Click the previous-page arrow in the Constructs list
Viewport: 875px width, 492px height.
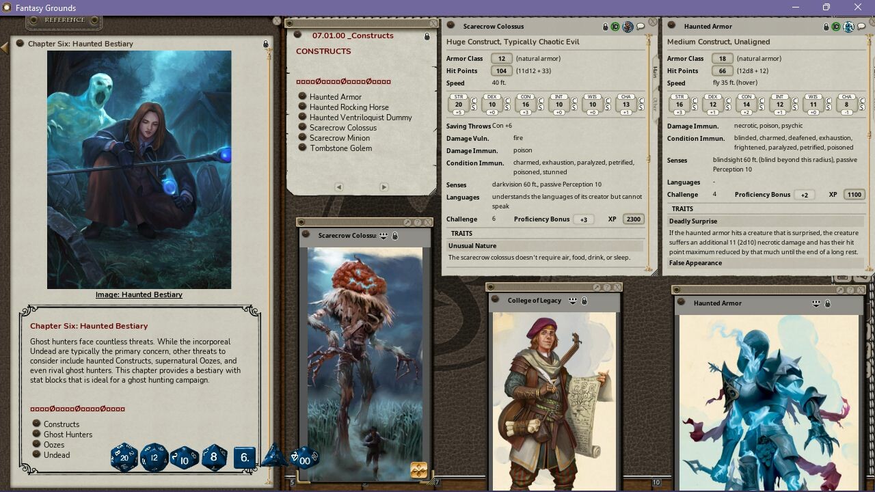click(339, 187)
